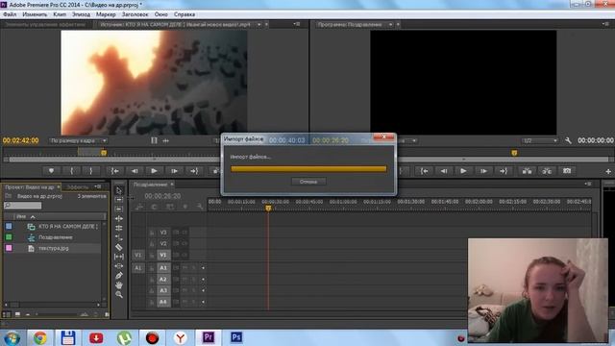Open the Эпизод menu
Image resolution: width=615 pixels, height=346 pixels.
coord(81,14)
